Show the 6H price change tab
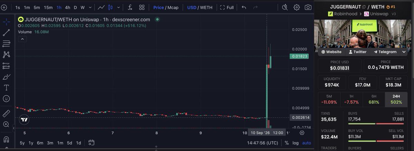 pyautogui.click(x=375, y=99)
